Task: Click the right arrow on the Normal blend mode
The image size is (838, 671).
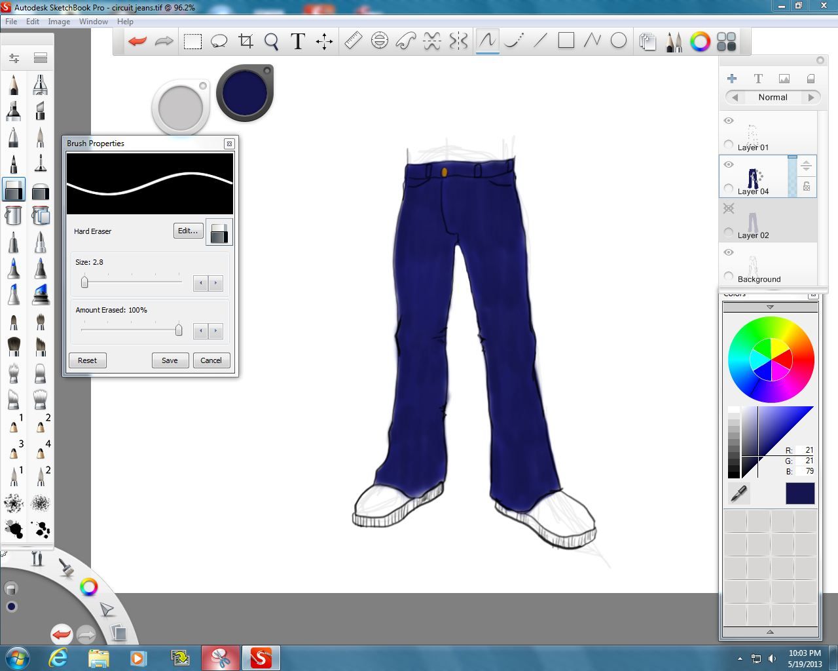Action: tap(812, 97)
